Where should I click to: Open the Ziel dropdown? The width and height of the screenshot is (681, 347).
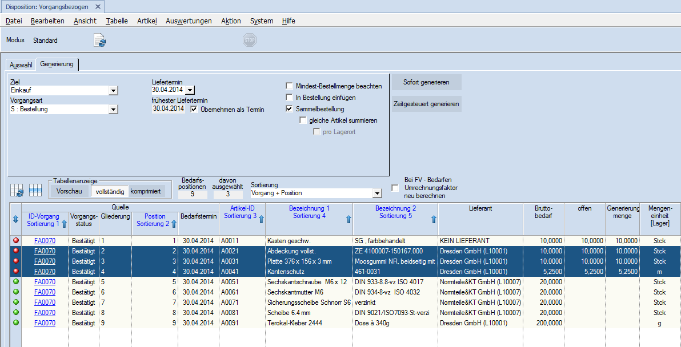(113, 90)
